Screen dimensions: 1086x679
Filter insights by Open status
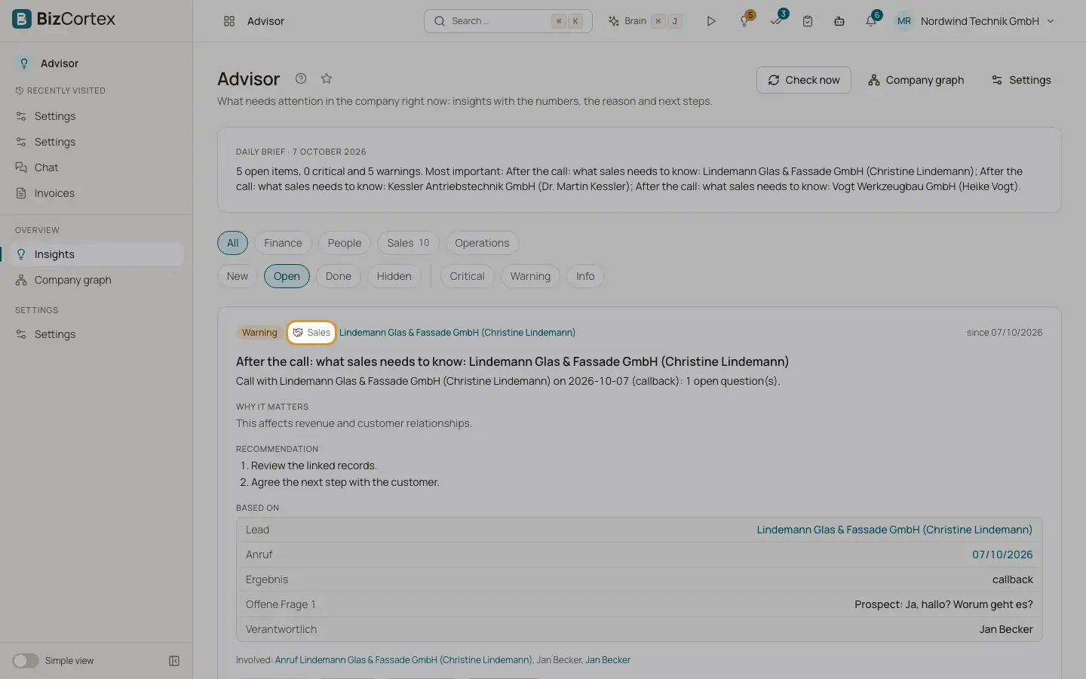point(287,276)
